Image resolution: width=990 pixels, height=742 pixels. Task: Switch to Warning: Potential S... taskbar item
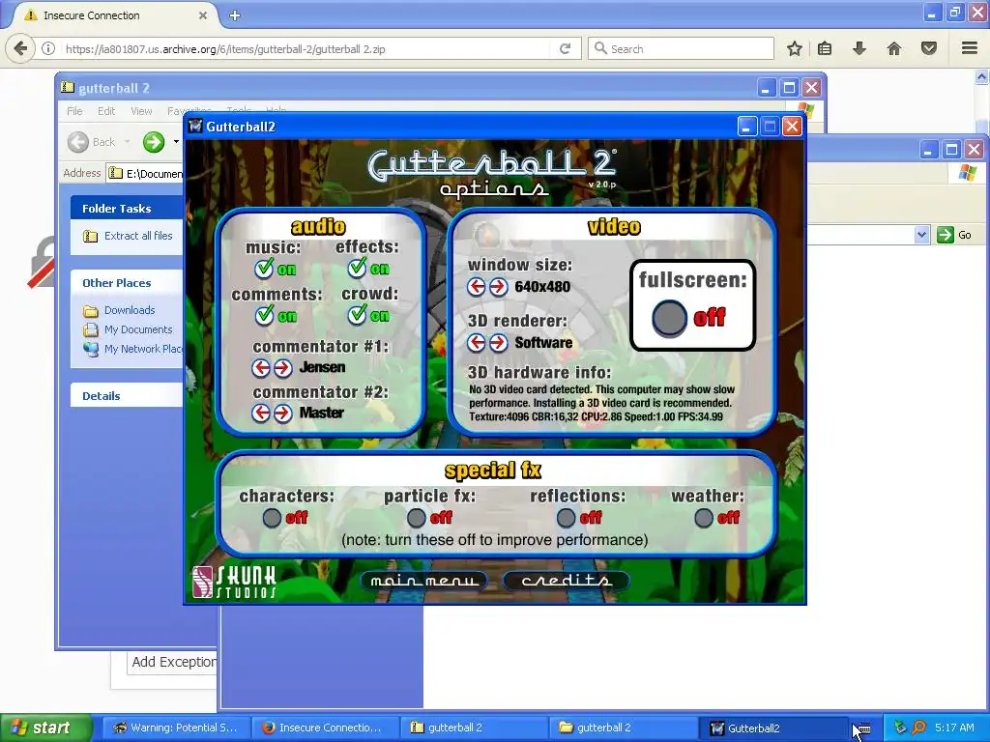(x=175, y=728)
